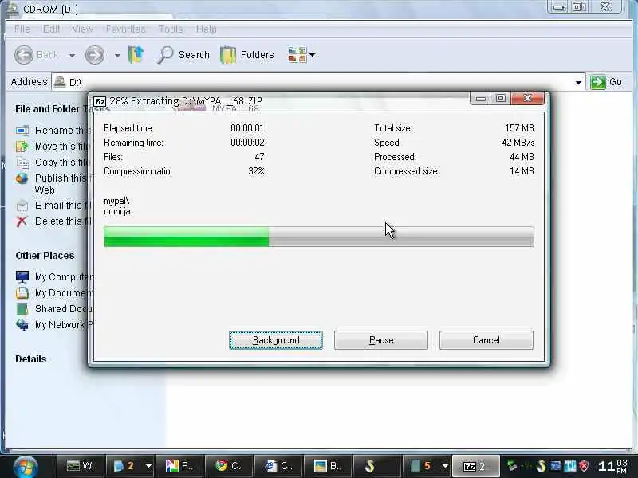
Task: Go up one folder level icon
Action: click(136, 54)
